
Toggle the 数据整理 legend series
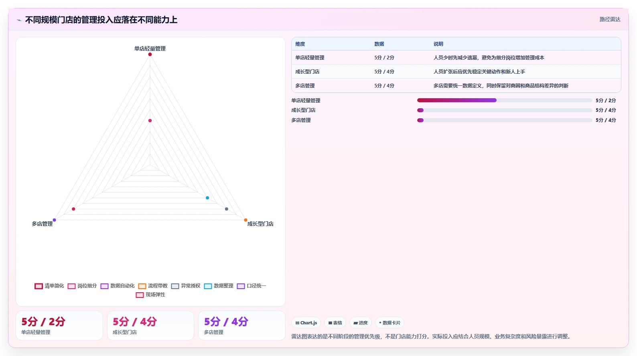(x=219, y=286)
